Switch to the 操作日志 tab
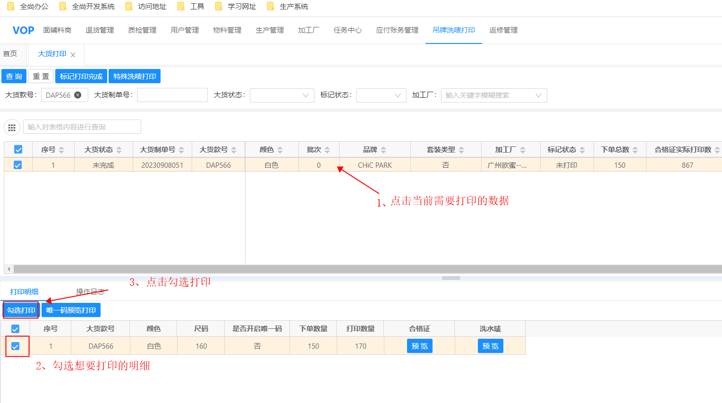The width and height of the screenshot is (722, 403). 90,292
